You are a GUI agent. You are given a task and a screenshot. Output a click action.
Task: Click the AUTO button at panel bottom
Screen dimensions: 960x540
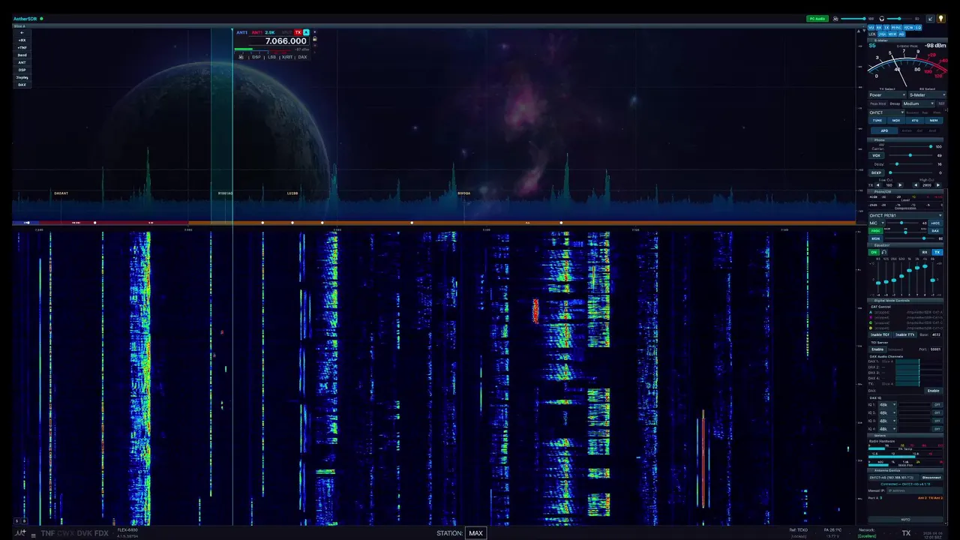pos(905,520)
